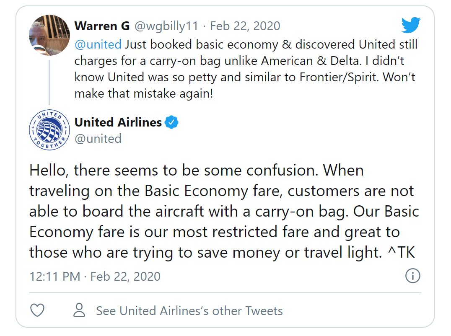
Task: Open the tweet info circle icon
Action: (x=412, y=276)
